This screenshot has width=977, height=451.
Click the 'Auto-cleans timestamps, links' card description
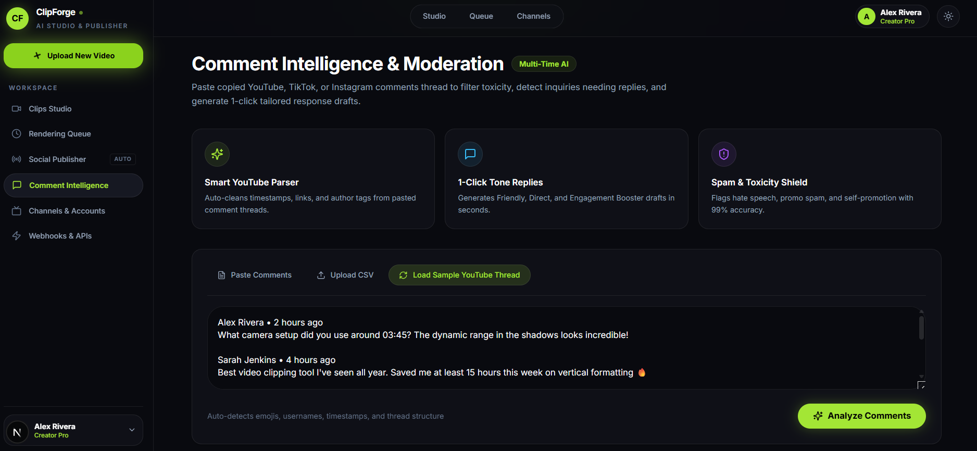pos(310,204)
